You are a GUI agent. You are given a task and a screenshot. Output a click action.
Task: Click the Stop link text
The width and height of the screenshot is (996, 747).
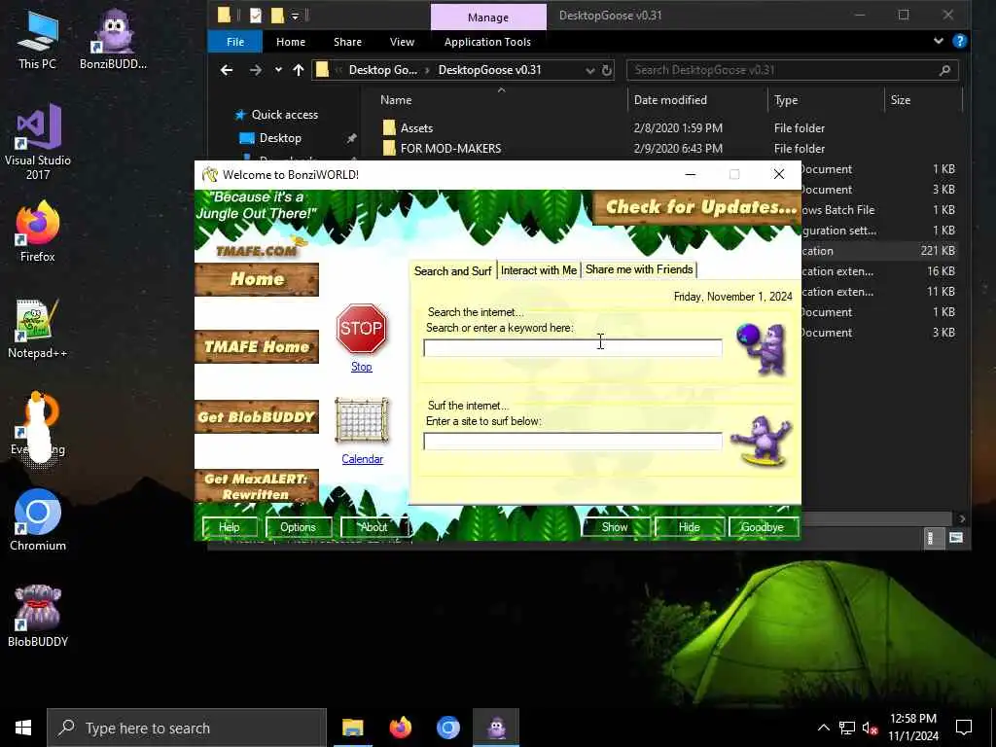(362, 367)
